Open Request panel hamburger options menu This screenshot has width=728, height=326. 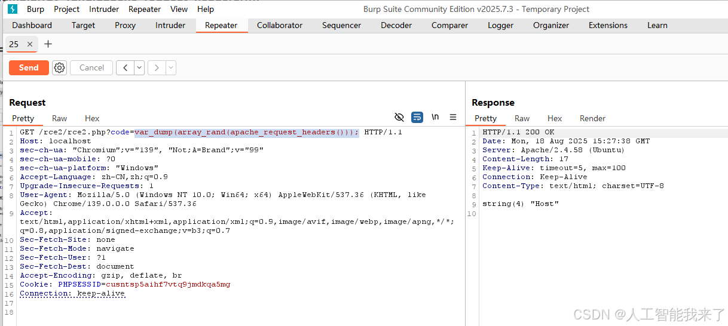coord(453,117)
